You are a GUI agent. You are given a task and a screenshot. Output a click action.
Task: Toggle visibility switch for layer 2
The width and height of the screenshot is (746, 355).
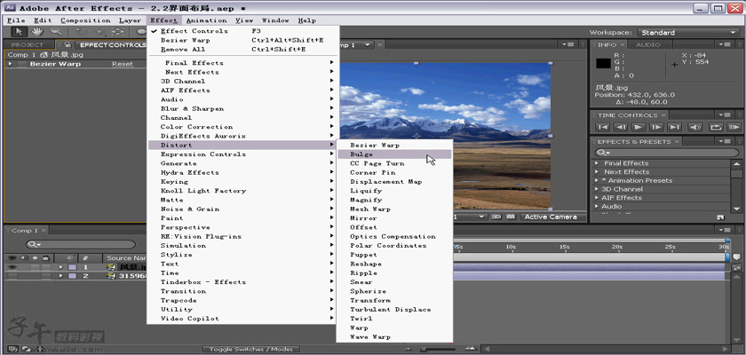click(x=12, y=276)
